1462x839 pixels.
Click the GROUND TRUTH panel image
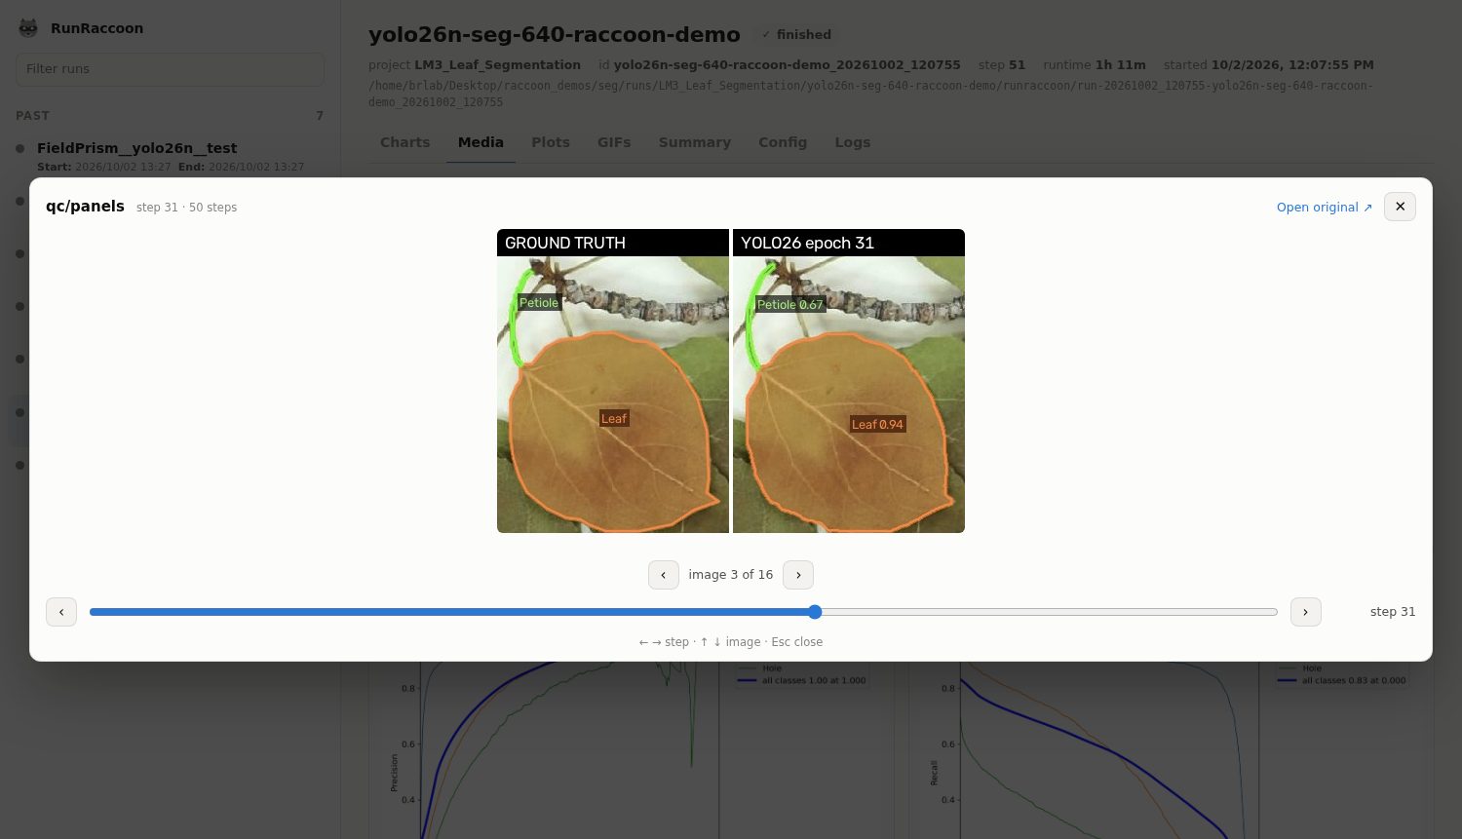(613, 381)
